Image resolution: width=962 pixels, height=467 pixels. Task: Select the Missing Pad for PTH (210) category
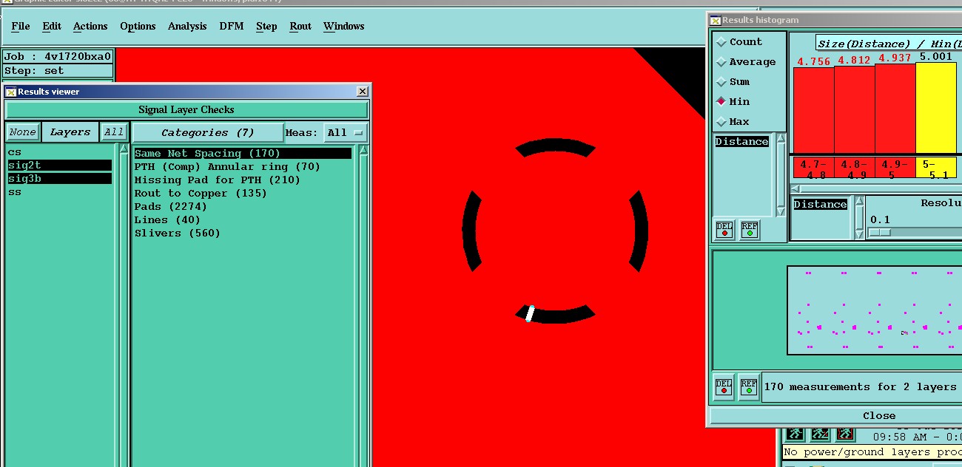point(218,180)
